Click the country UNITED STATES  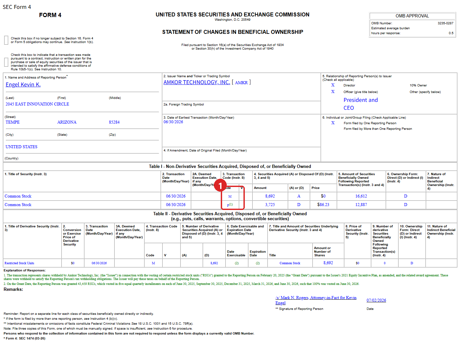pyautogui.click(x=21, y=147)
